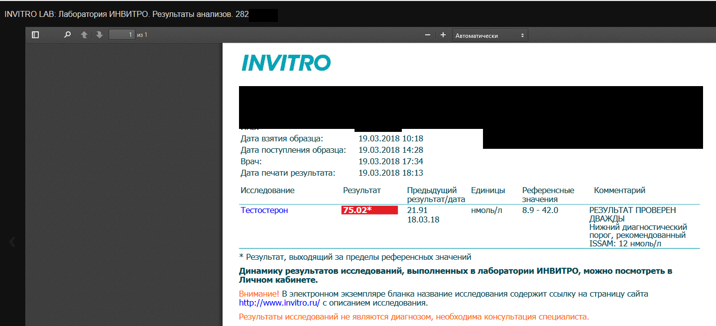Click the Результат column header
716x326 pixels.
(x=361, y=191)
